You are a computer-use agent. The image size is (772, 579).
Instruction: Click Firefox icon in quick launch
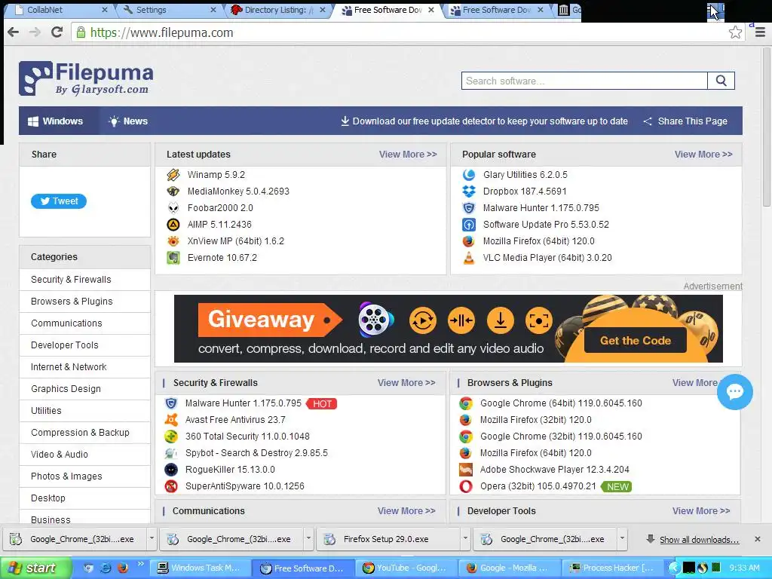click(x=123, y=568)
